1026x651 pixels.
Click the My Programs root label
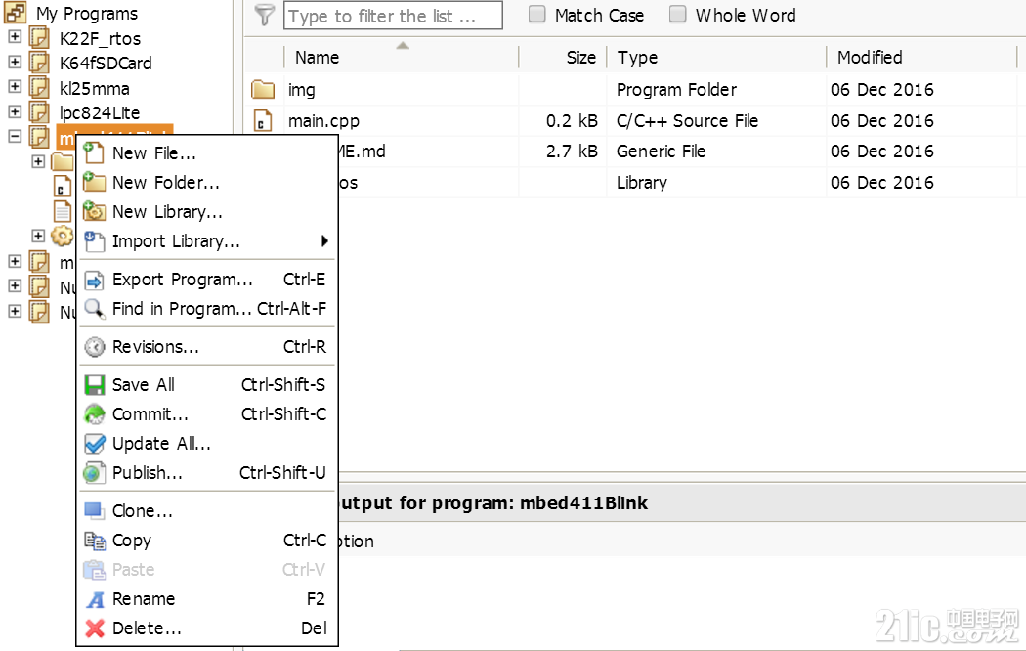[x=86, y=13]
